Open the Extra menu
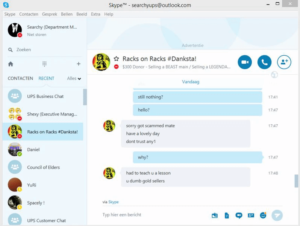 (x=95, y=14)
